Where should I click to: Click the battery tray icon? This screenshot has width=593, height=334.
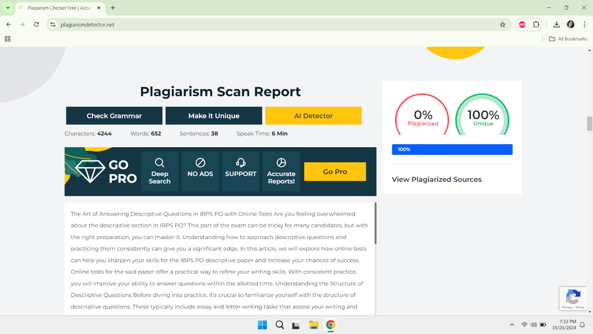(x=543, y=325)
